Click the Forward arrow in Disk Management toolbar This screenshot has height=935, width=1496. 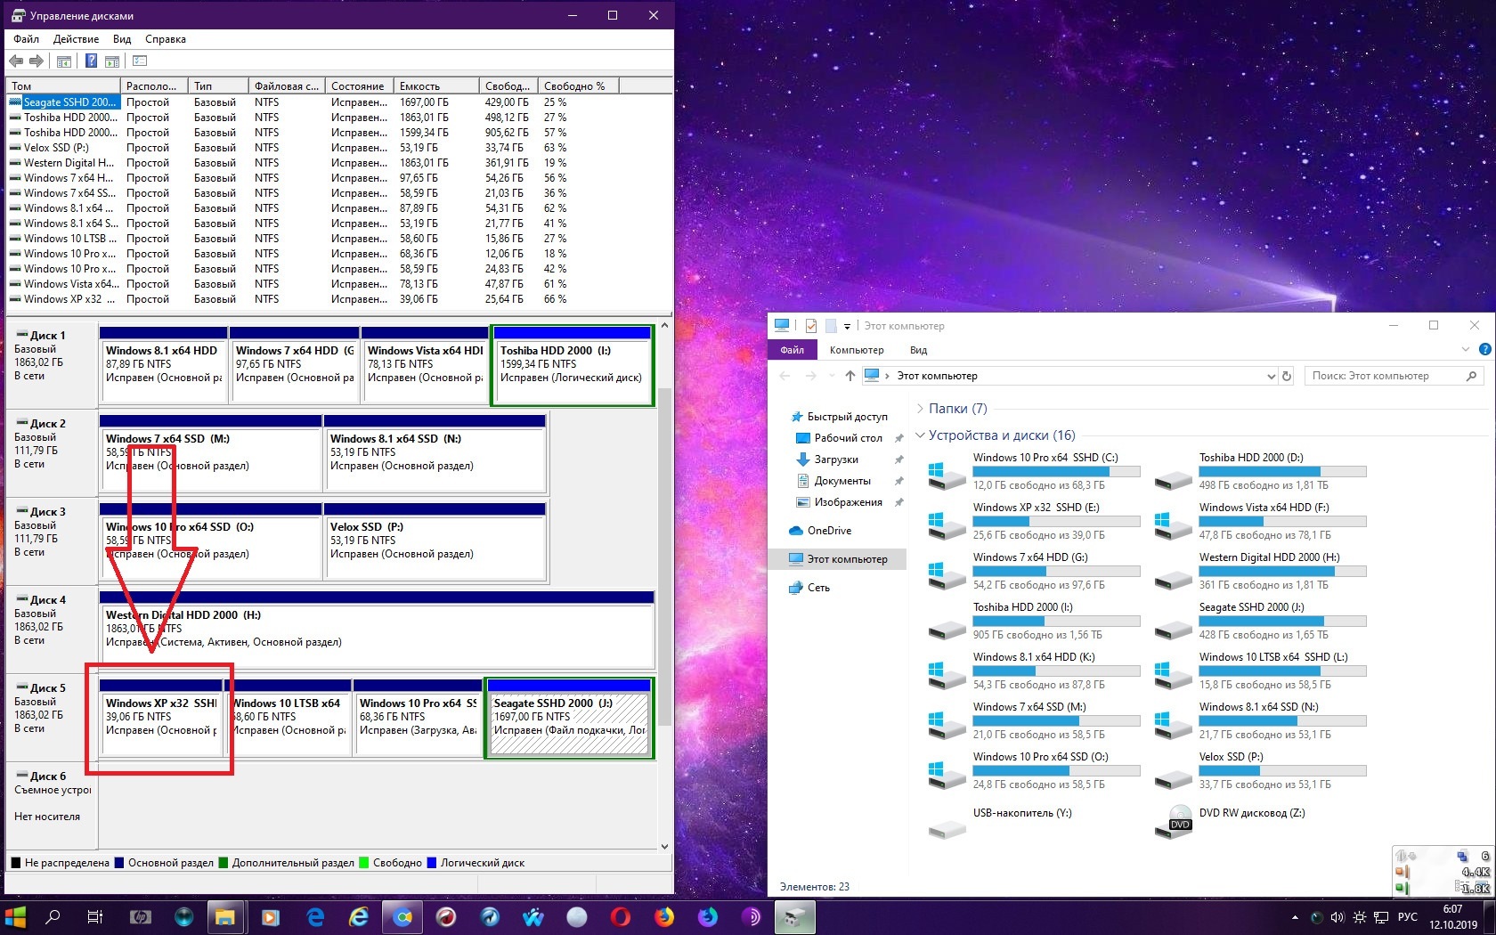coord(37,61)
